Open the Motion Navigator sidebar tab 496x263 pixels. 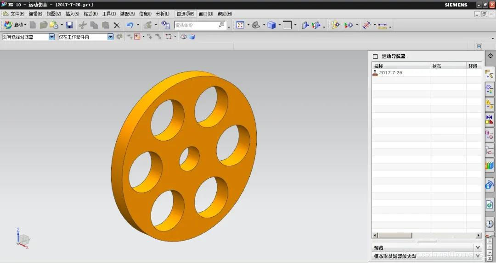coord(490,74)
